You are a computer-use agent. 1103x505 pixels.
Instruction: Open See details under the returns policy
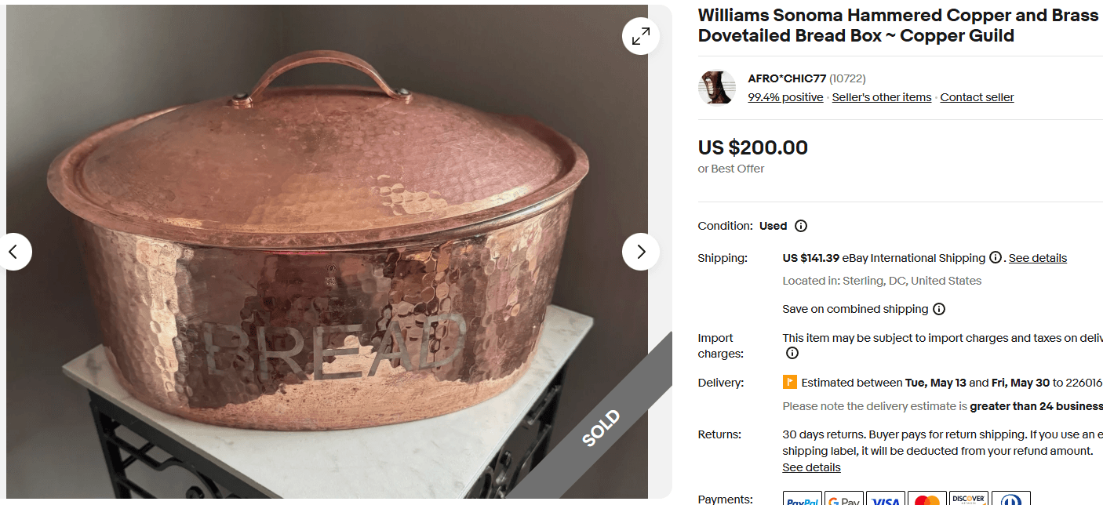click(x=811, y=467)
